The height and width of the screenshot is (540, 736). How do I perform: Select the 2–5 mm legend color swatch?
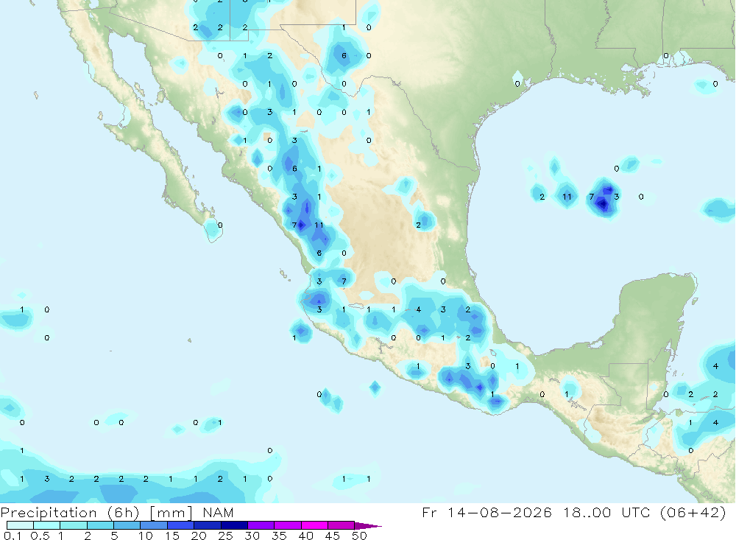coord(100,525)
